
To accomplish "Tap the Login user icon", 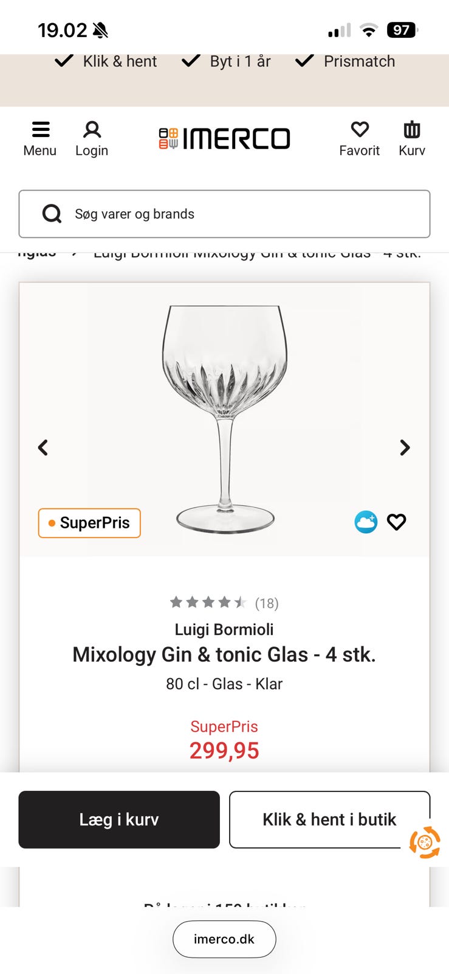I will 92,130.
